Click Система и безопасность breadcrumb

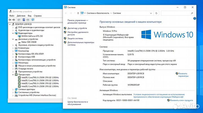[x=98, y=13]
